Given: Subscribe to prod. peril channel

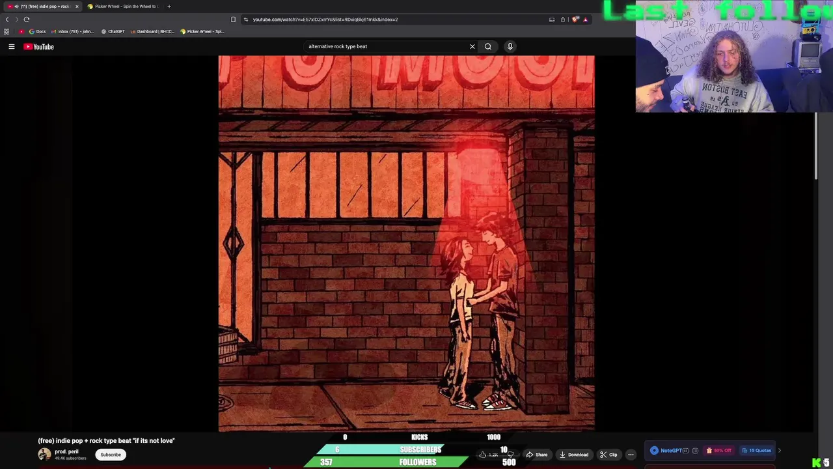Looking at the screenshot, I should (111, 455).
